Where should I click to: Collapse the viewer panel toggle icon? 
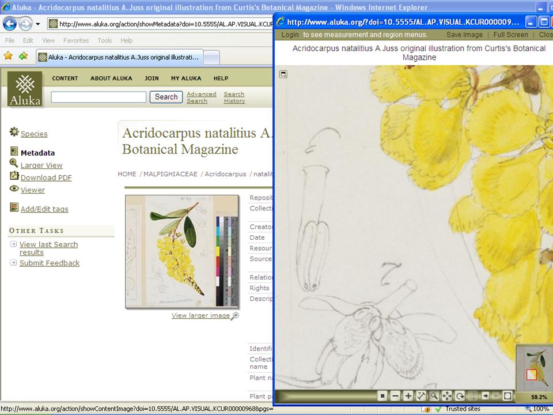point(283,74)
